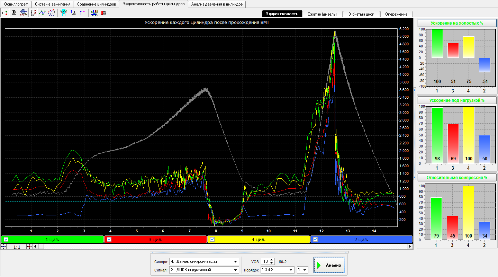Switch to the Система зажигания tab
The height and width of the screenshot is (277, 498).
(x=53, y=4)
